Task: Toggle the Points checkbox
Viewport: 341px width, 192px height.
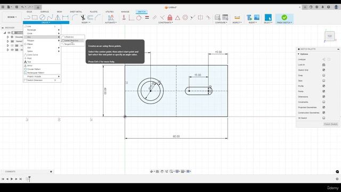Action: coord(323,91)
